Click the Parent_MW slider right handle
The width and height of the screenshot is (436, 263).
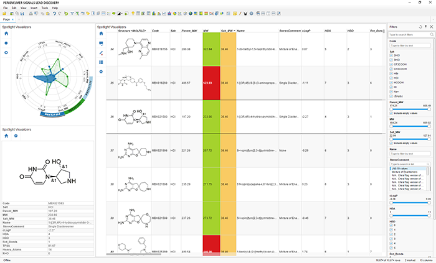click(429, 109)
